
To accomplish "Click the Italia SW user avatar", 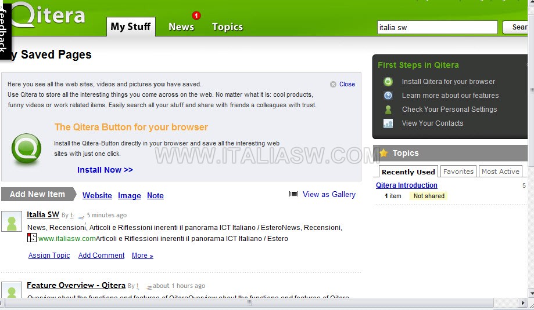I will tap(12, 221).
